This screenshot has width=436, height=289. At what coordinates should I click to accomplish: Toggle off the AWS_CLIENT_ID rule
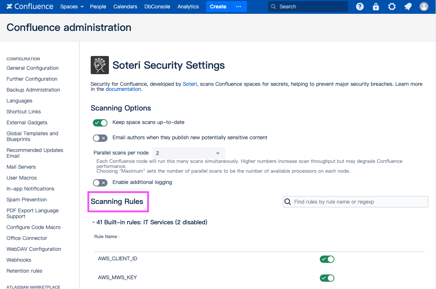point(327,259)
